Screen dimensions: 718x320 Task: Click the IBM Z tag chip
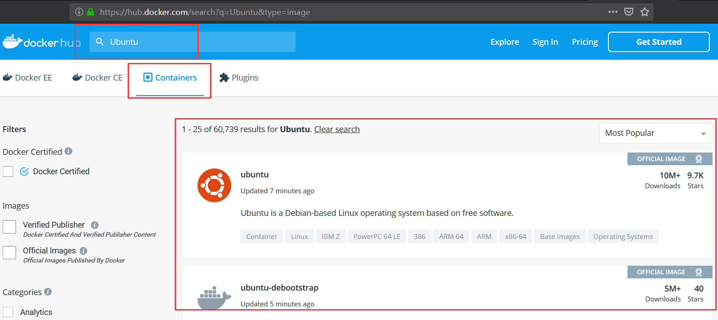click(330, 236)
